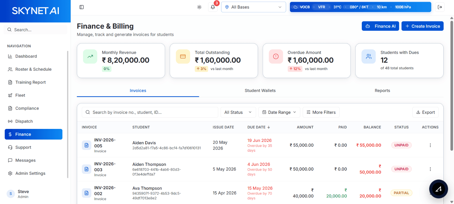Click the Monthly Revenue trend icon
Image resolution: width=454 pixels, height=204 pixels.
(90, 56)
